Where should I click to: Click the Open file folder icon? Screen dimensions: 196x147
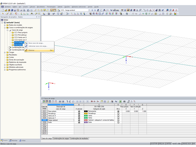point(6,10)
